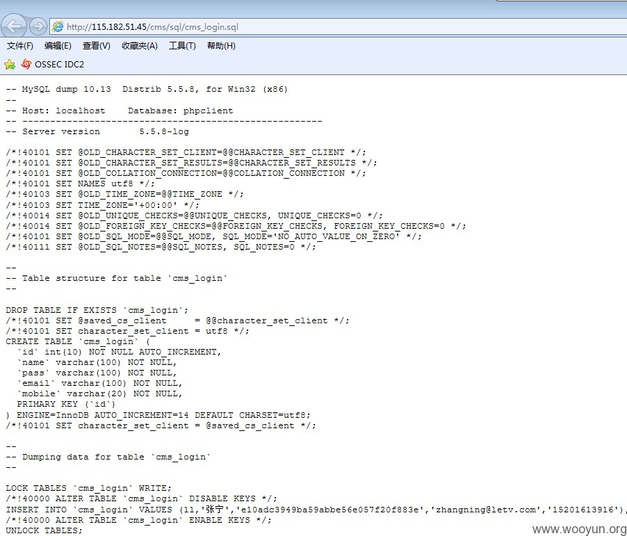Click the 'Database: phpclient' text

coord(180,111)
